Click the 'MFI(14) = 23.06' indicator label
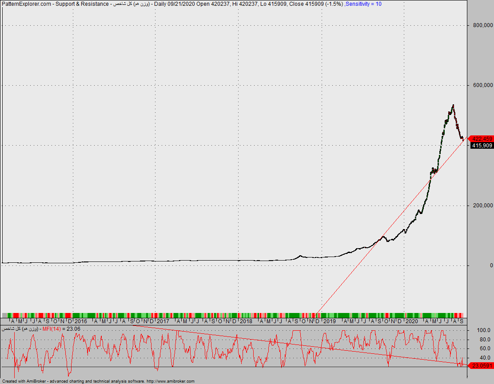 point(61,329)
